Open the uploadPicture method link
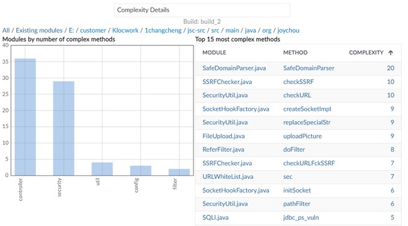This screenshot has width=408, height=226. [x=303, y=136]
